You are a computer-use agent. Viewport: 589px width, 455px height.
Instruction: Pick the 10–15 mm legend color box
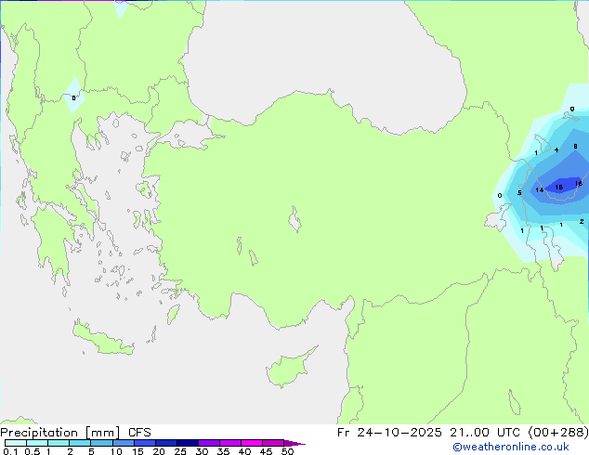pos(123,443)
